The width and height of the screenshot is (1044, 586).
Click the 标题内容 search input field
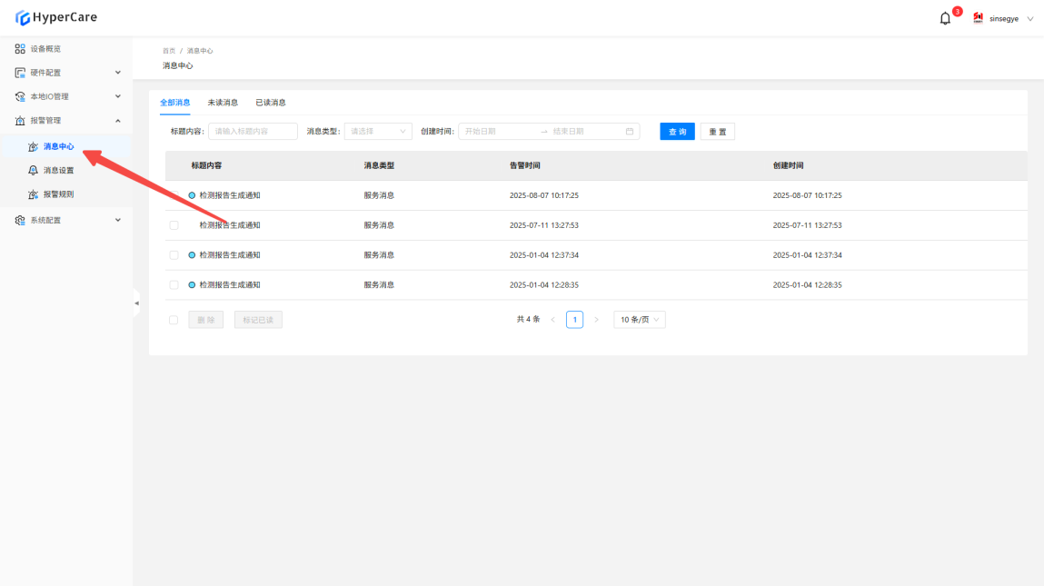(253, 132)
